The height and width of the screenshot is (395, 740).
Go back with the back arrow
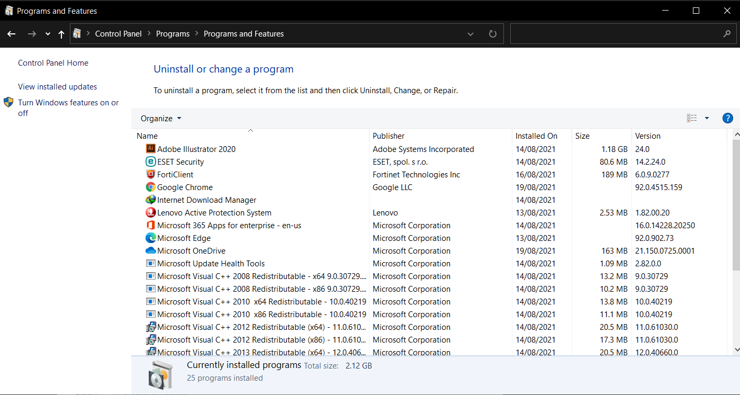pos(12,34)
